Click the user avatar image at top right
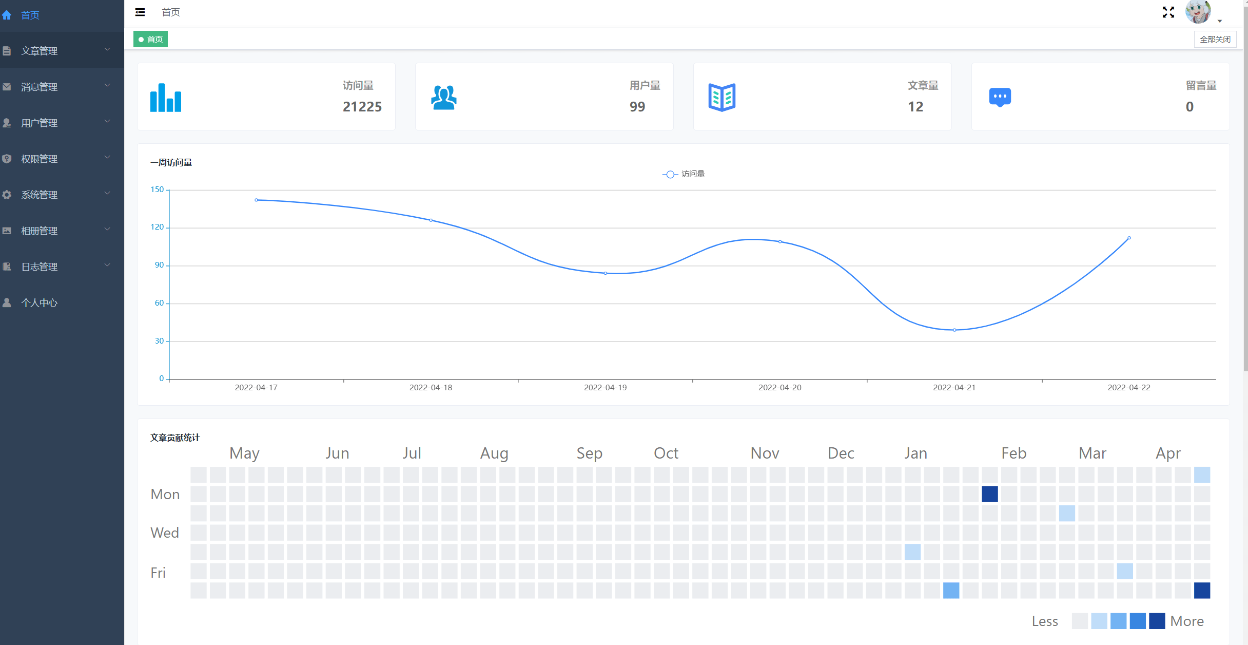Image resolution: width=1248 pixels, height=645 pixels. [1198, 12]
